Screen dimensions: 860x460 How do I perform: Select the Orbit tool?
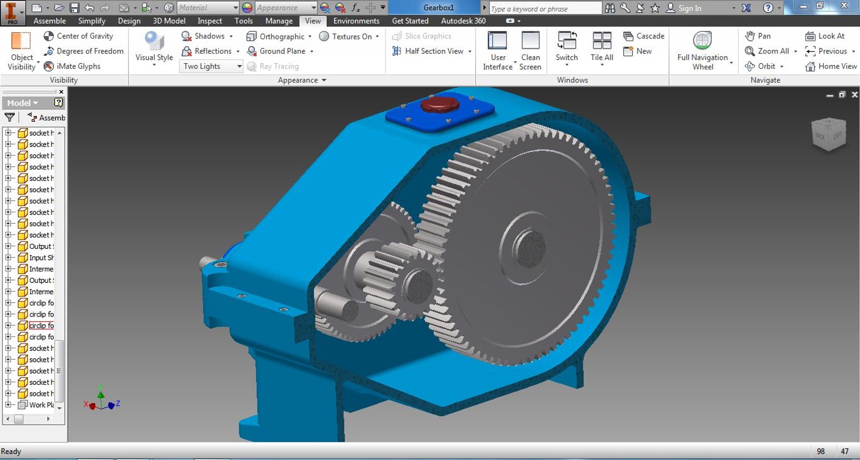point(760,66)
